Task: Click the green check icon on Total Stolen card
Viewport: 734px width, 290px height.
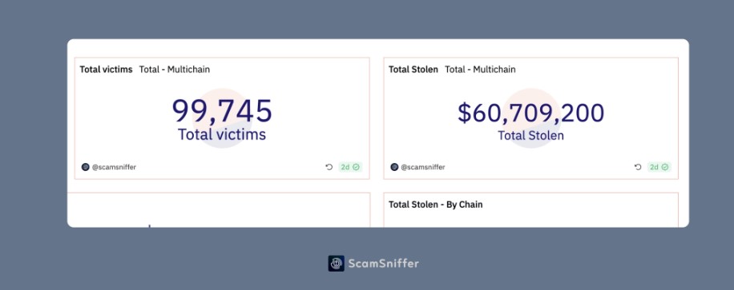Action: point(665,167)
